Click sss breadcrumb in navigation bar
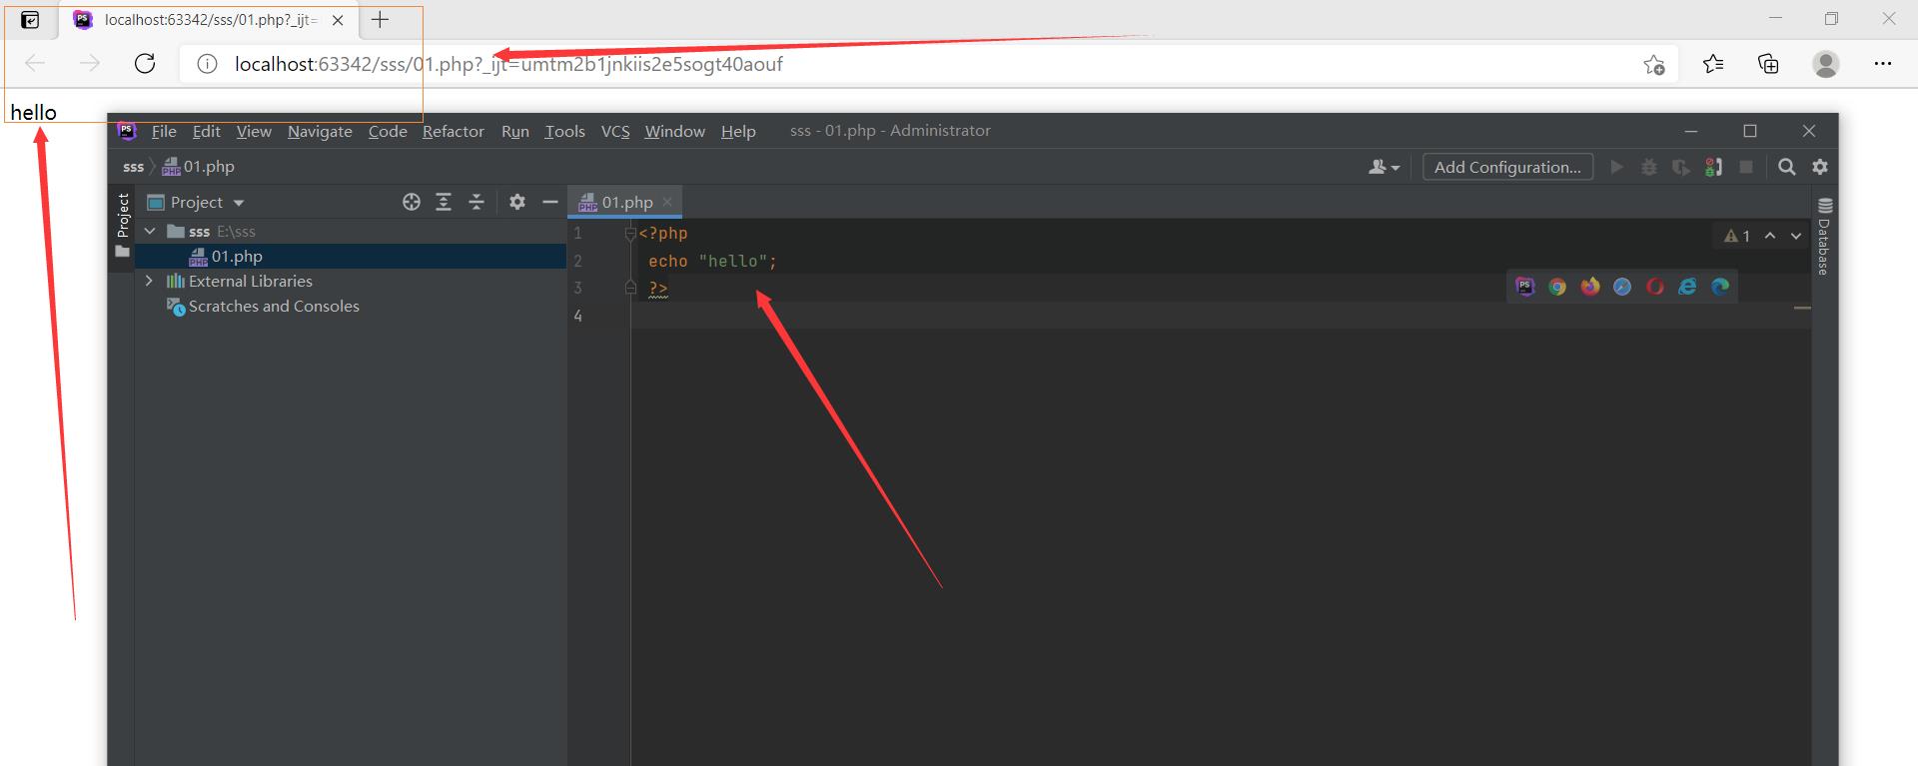The height and width of the screenshot is (766, 1918). [133, 167]
